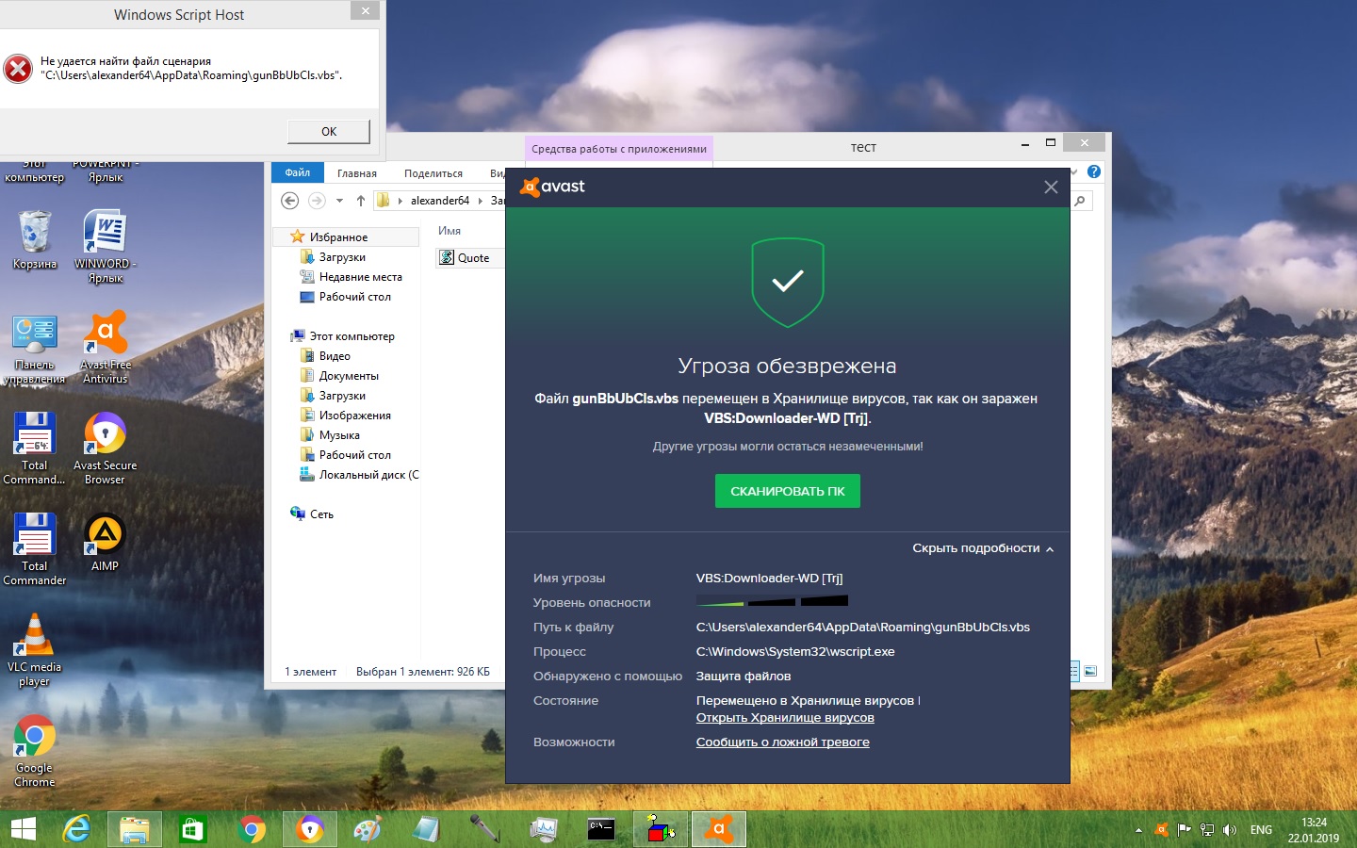Open the Total Command... 64-bit desktop shortcut

pyautogui.click(x=35, y=448)
